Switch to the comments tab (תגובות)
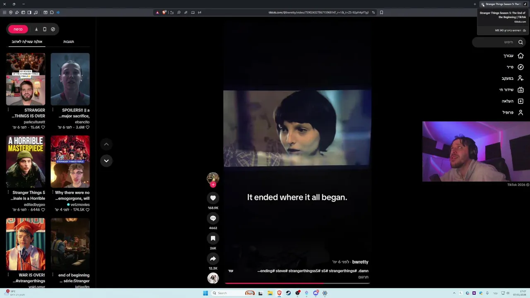Image resolution: width=530 pixels, height=298 pixels. pos(69,41)
